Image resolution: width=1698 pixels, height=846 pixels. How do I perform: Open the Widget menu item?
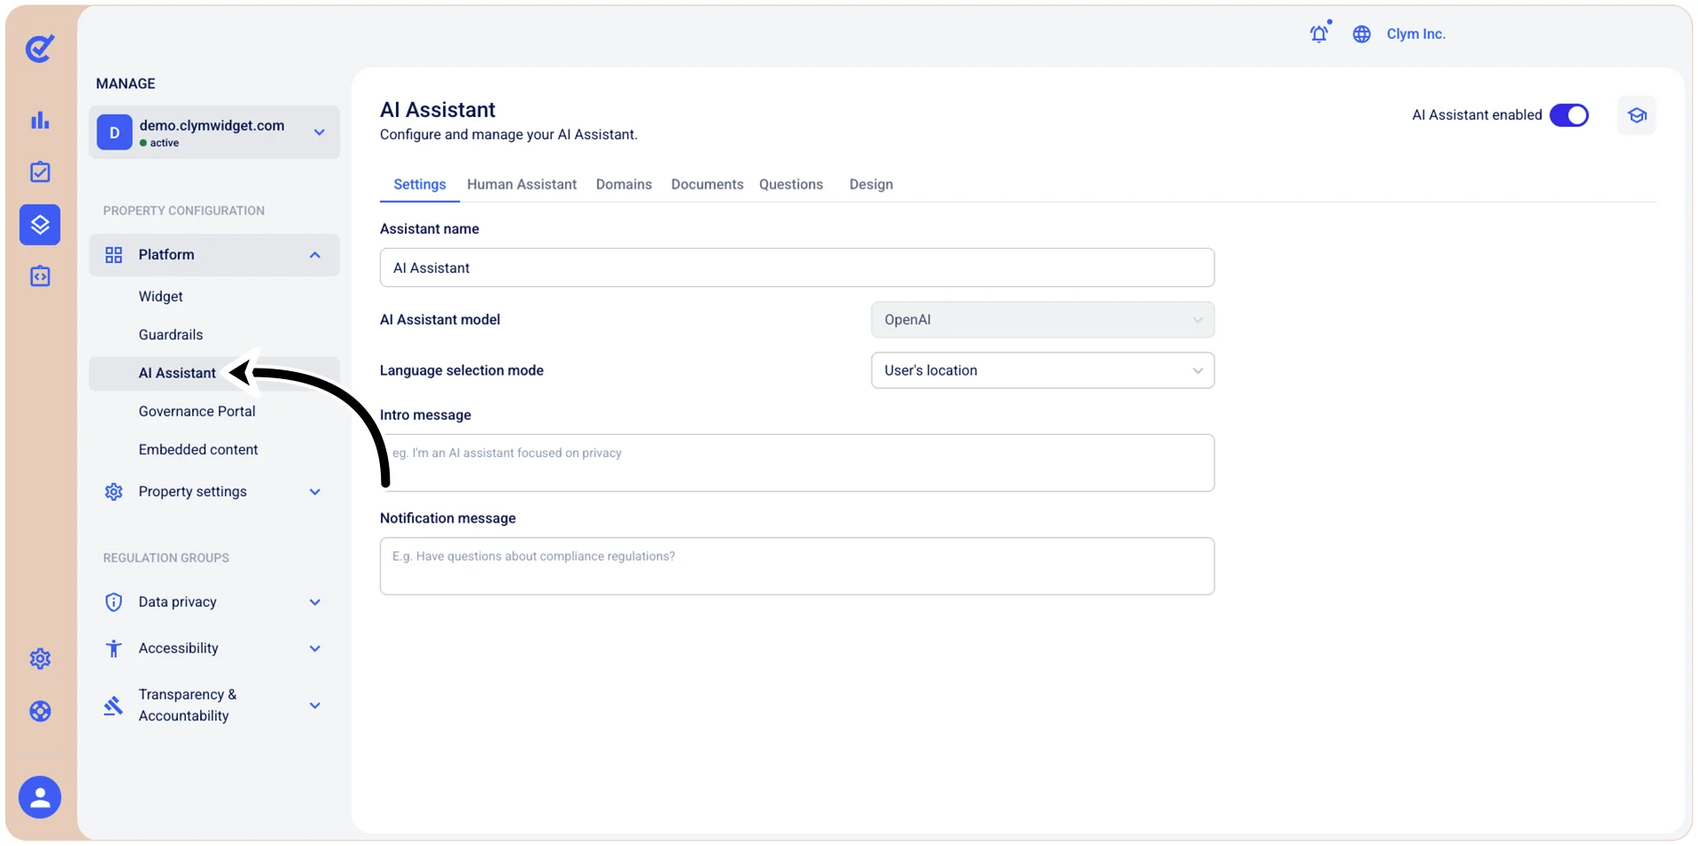click(x=160, y=297)
